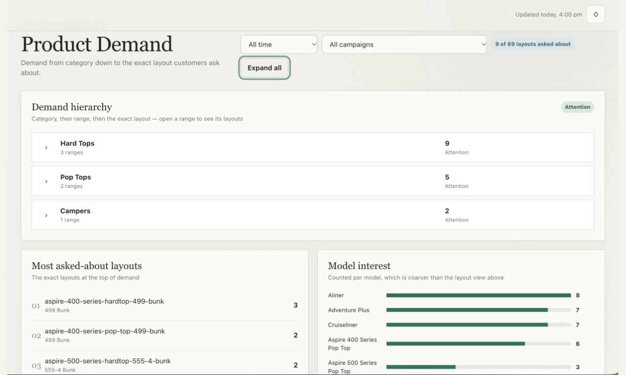Select the Hard Tops row title
Viewport: 626px width, 375px height.
(x=77, y=144)
